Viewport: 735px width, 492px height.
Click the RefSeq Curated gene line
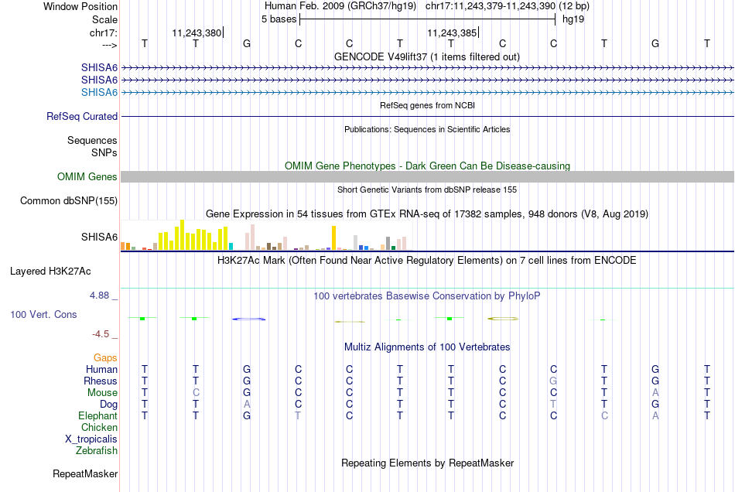[x=428, y=116]
